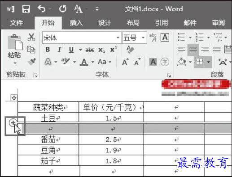The height and width of the screenshot is (177, 232).
Task: Open the 五号 font size dropdown
Action: pos(143,38)
